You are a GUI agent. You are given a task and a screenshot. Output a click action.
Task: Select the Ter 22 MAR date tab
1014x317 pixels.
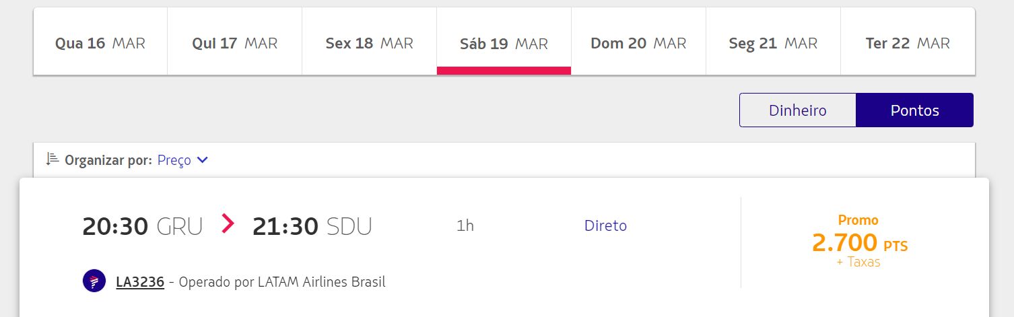coord(908,42)
